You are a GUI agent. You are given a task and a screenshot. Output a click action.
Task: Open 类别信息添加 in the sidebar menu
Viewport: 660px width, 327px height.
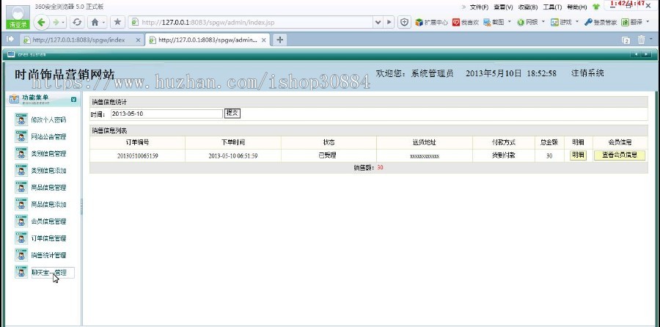48,170
